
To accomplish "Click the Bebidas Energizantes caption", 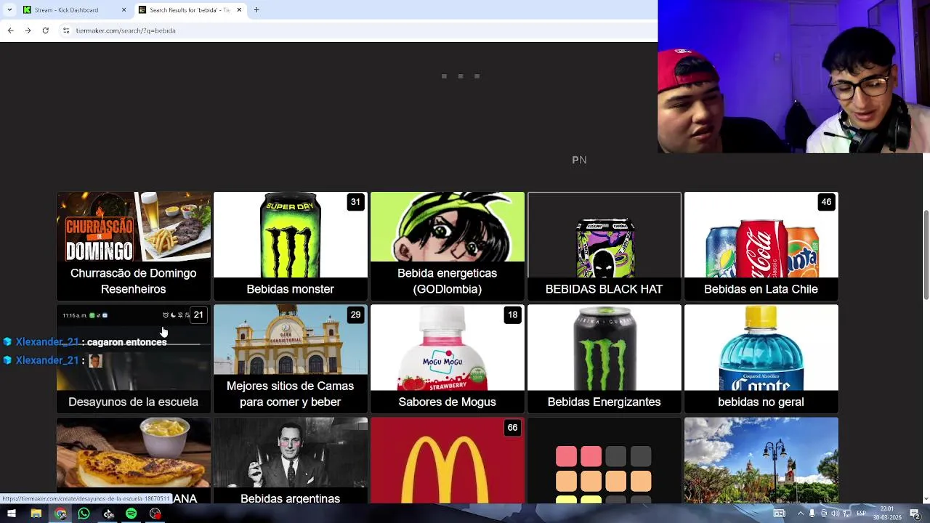I will [604, 402].
